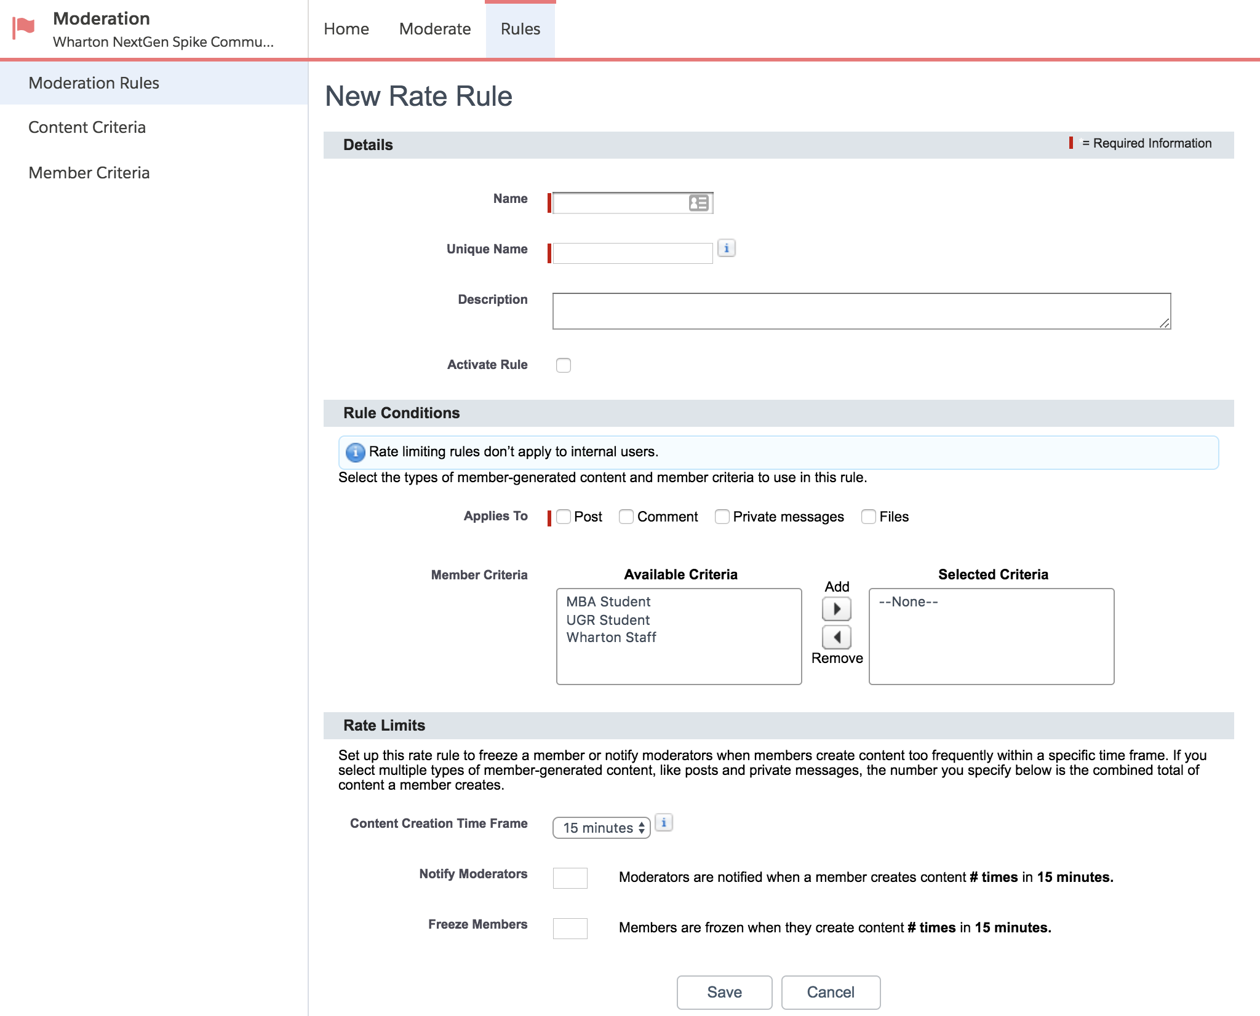Check the Private messages checkbox

(722, 517)
